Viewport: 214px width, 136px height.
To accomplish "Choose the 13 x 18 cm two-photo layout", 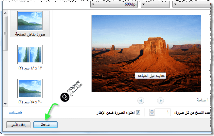I will (30, 55).
